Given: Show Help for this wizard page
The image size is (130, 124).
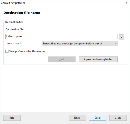Looking at the screenshot, I should 12,118.
